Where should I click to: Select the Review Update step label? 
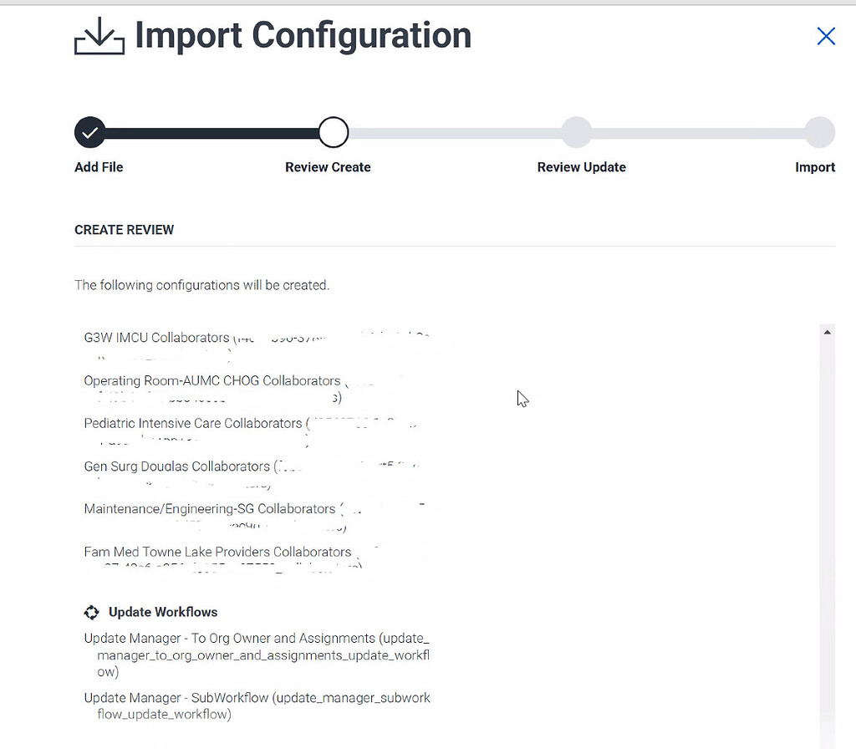coord(582,167)
